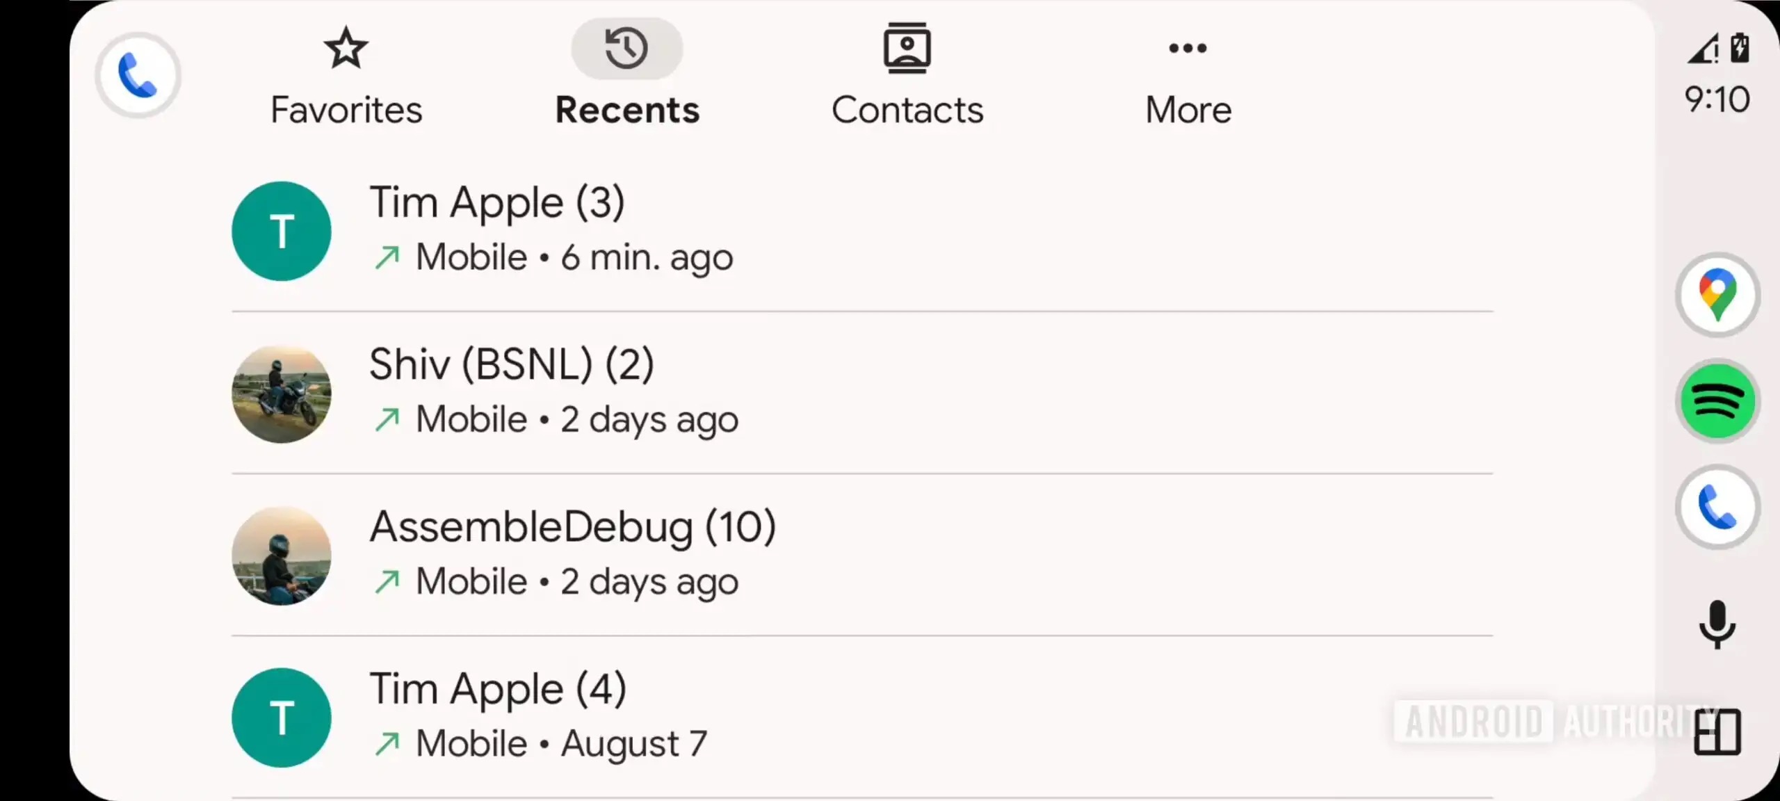This screenshot has width=1780, height=801.
Task: Tap the cellular signal status icon
Action: tap(1703, 49)
